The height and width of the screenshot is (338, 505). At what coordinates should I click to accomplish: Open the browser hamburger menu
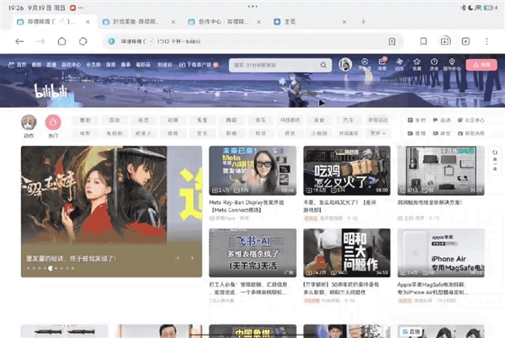pyautogui.click(x=487, y=40)
